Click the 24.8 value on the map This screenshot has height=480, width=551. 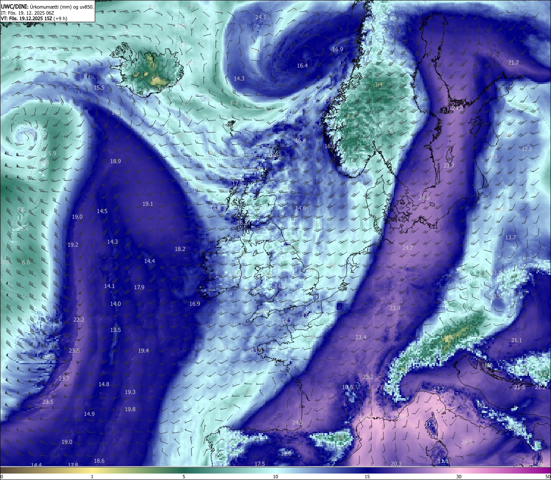click(x=424, y=198)
